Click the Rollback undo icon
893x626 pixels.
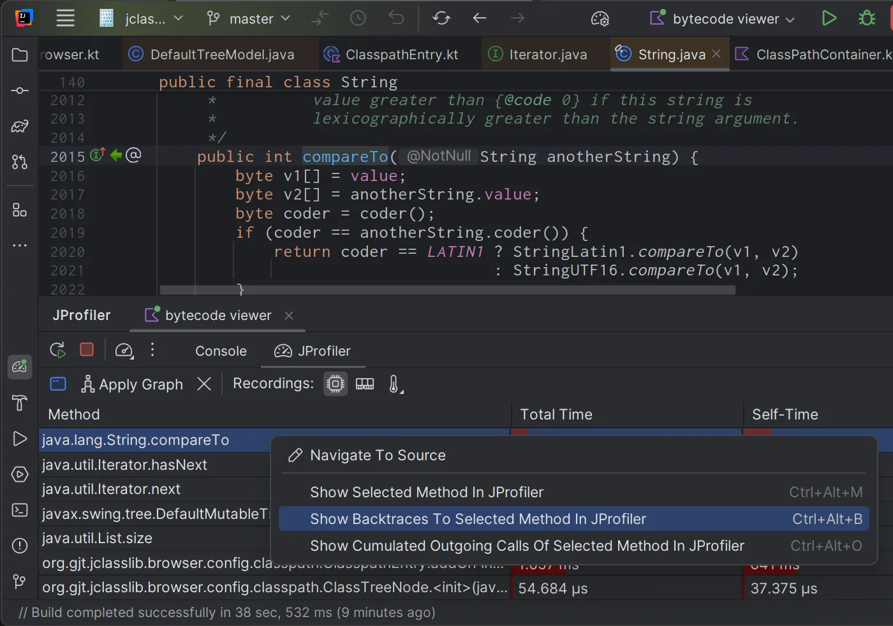point(396,18)
